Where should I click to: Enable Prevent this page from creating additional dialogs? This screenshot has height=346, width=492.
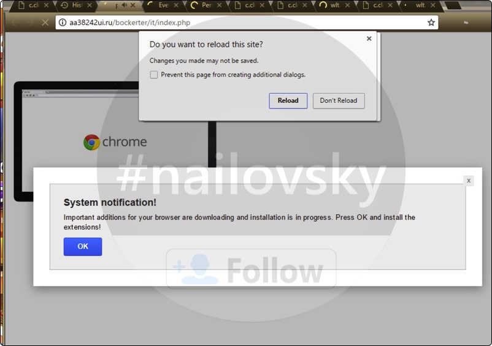point(154,75)
